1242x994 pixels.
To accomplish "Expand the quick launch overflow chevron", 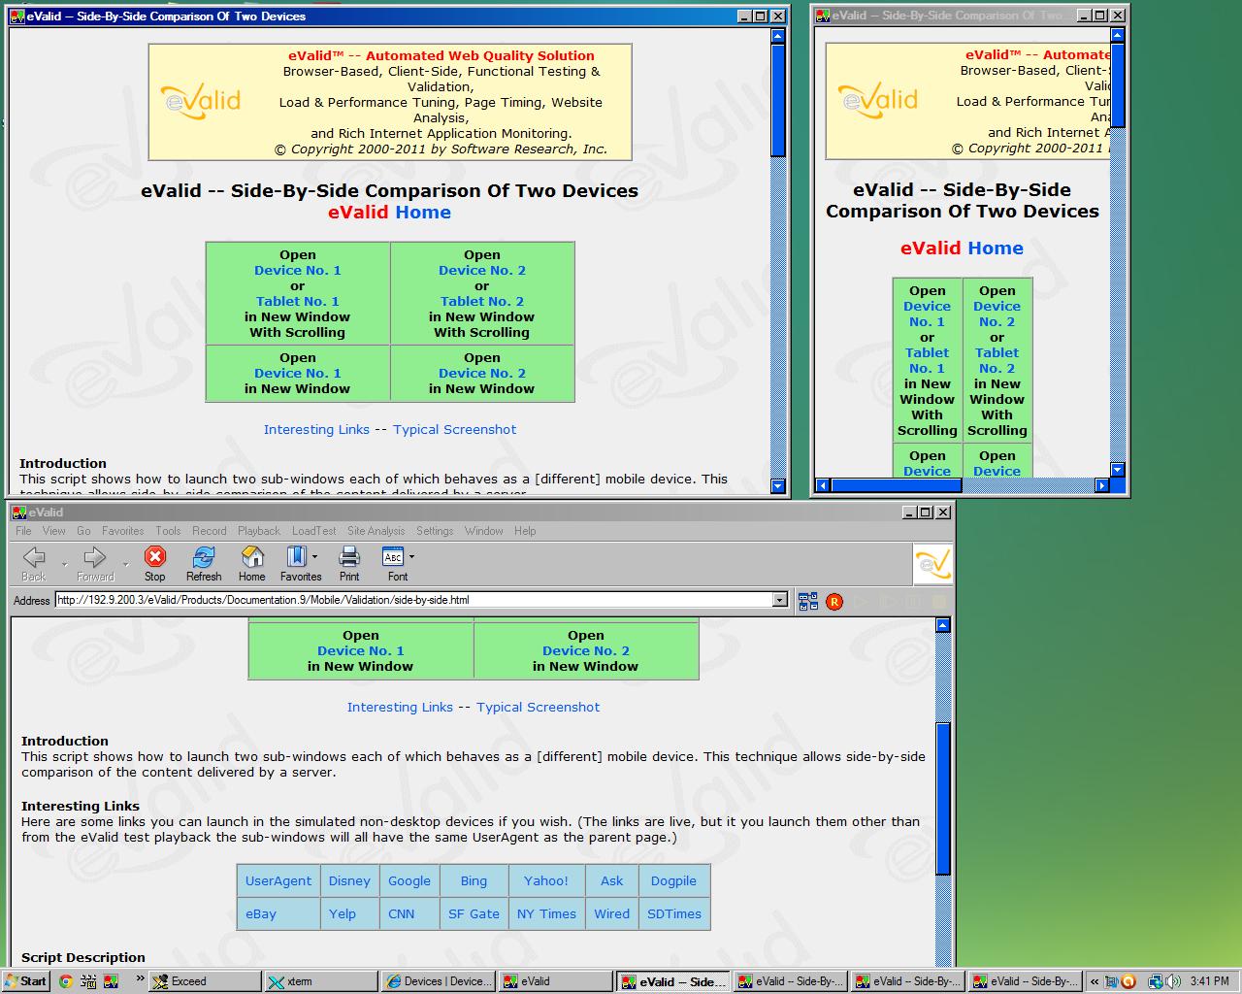I will coord(140,978).
